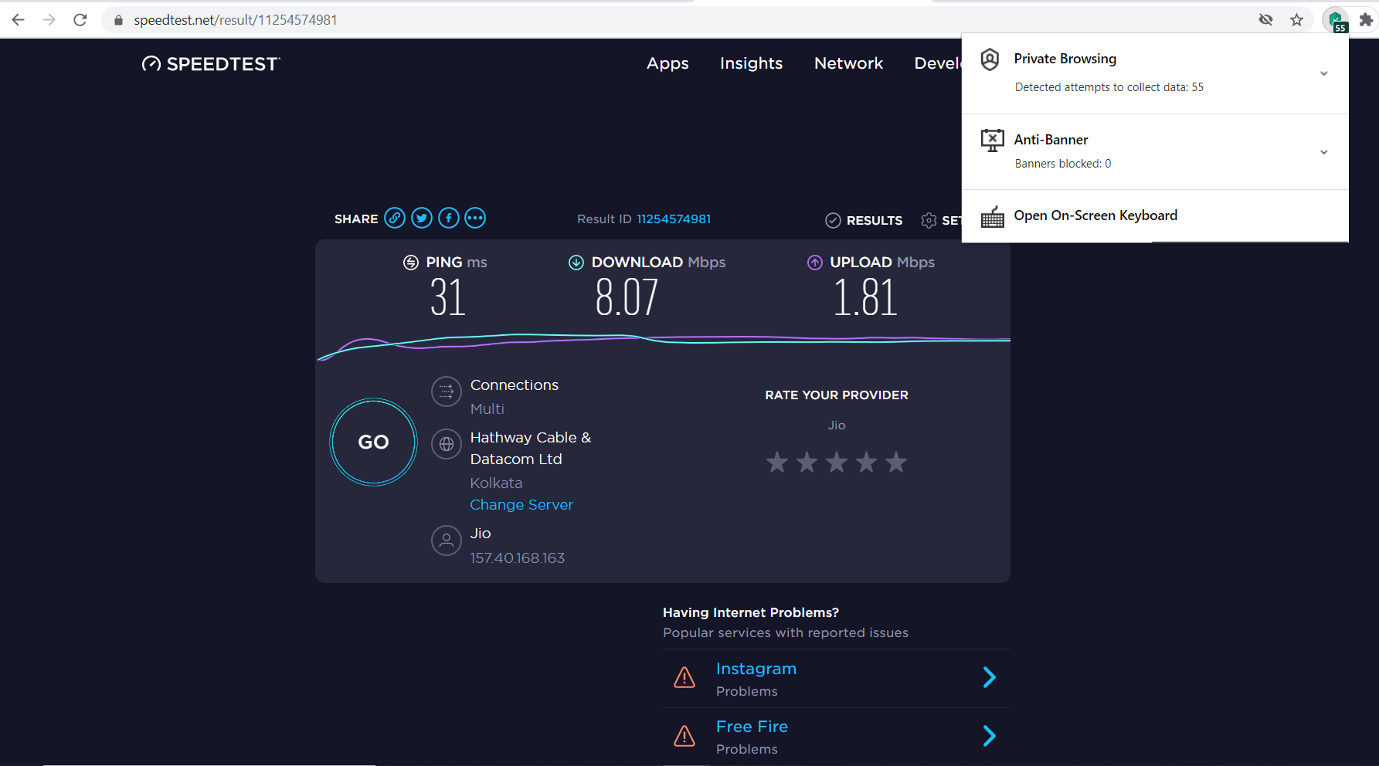Click the Settings gear icon
Image resolution: width=1379 pixels, height=766 pixels.
pos(929,221)
